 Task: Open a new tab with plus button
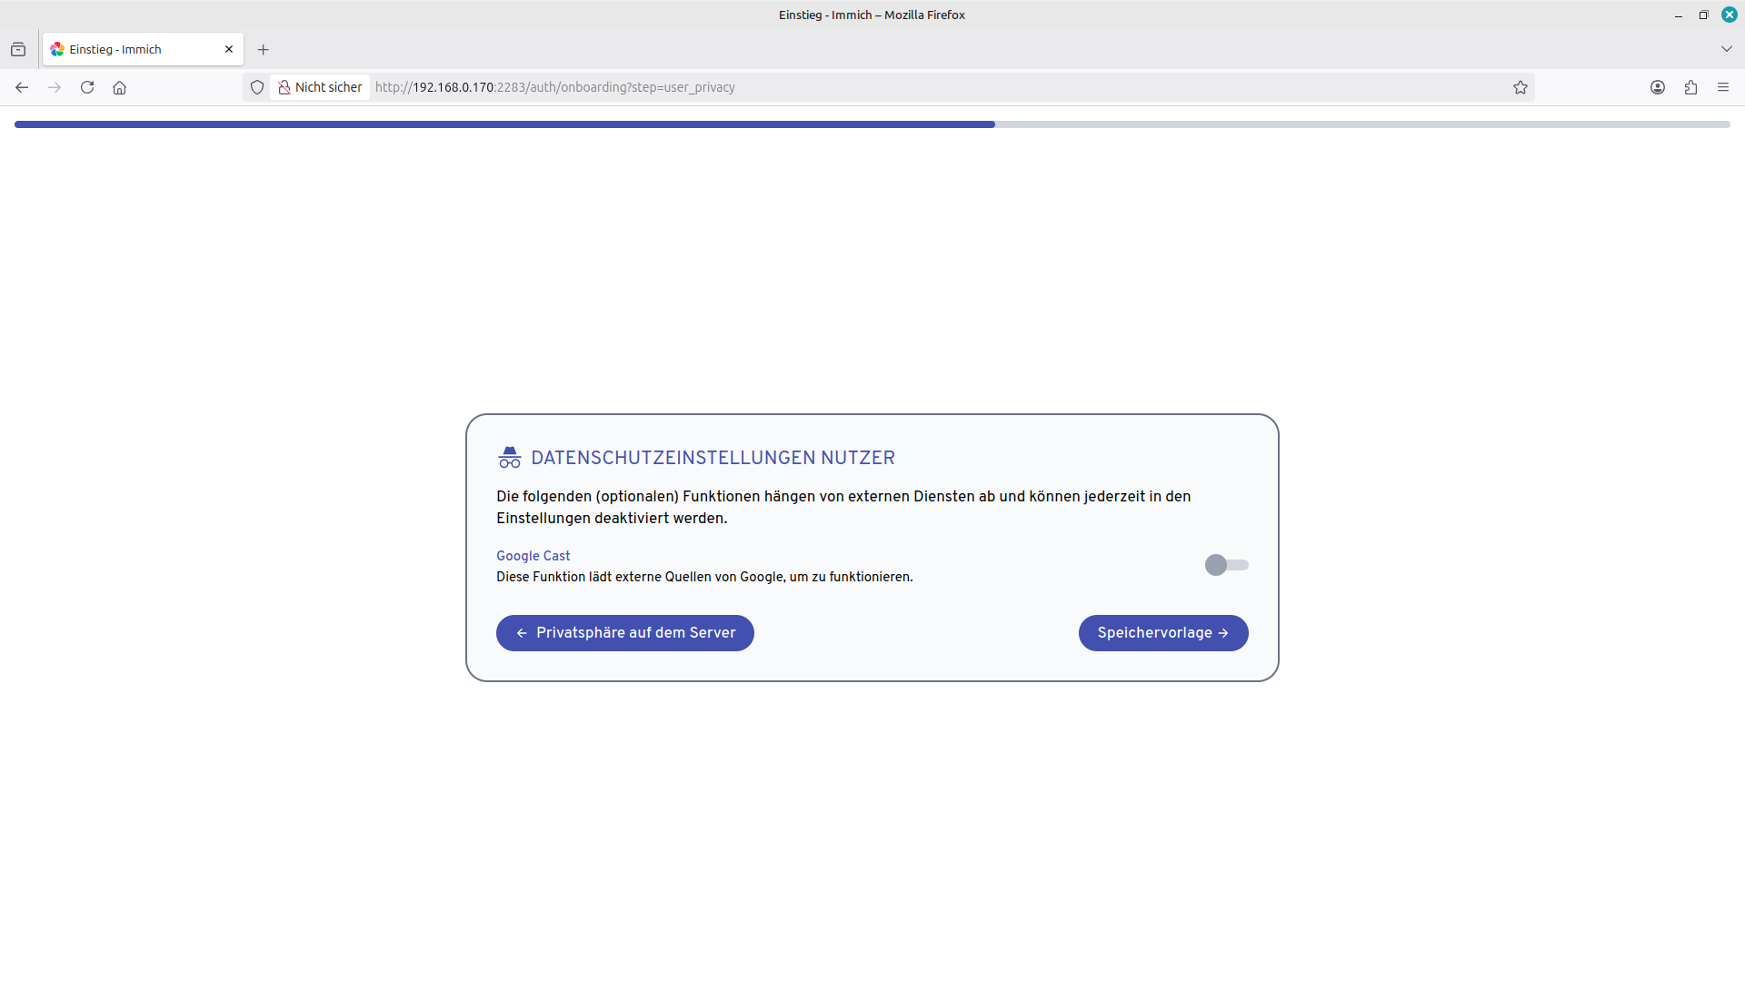point(264,50)
